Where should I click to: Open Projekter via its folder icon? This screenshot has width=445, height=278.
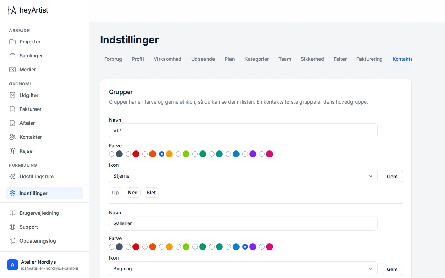[13, 42]
